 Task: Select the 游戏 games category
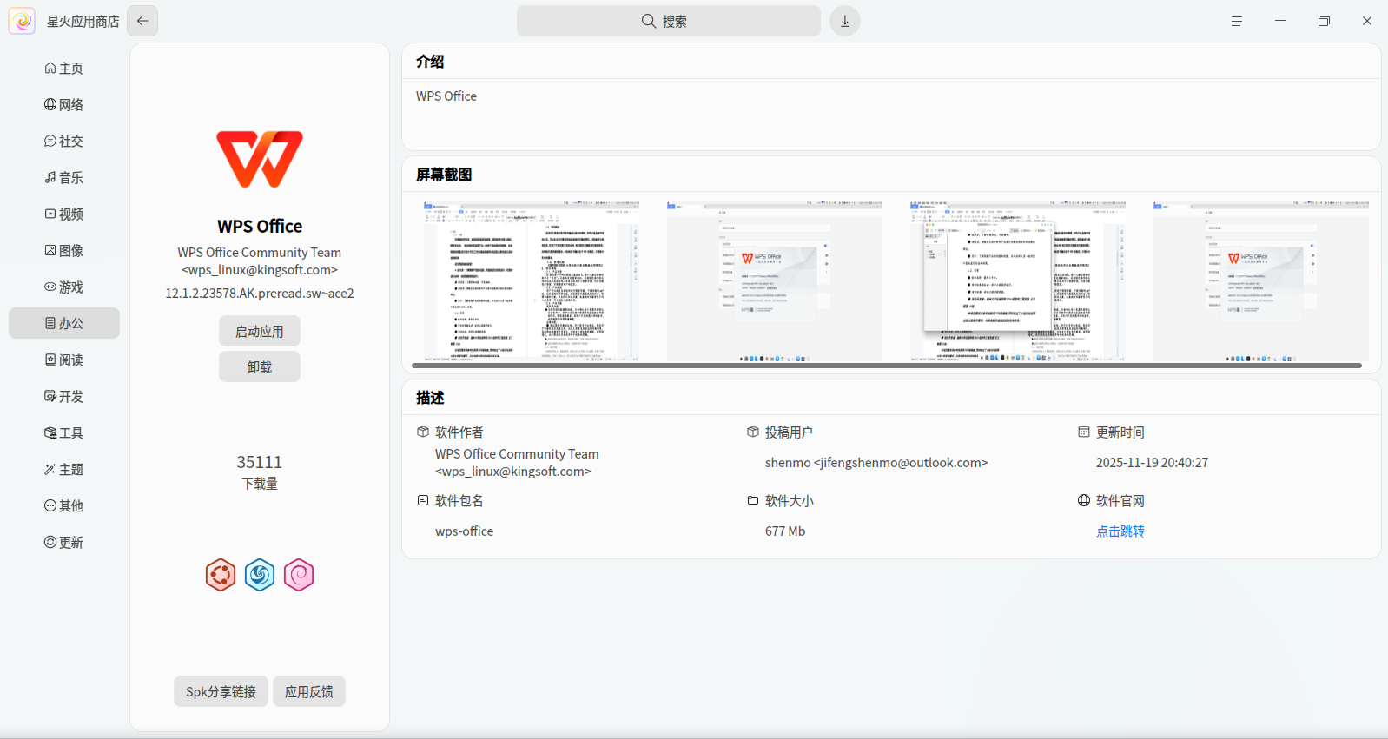(64, 287)
